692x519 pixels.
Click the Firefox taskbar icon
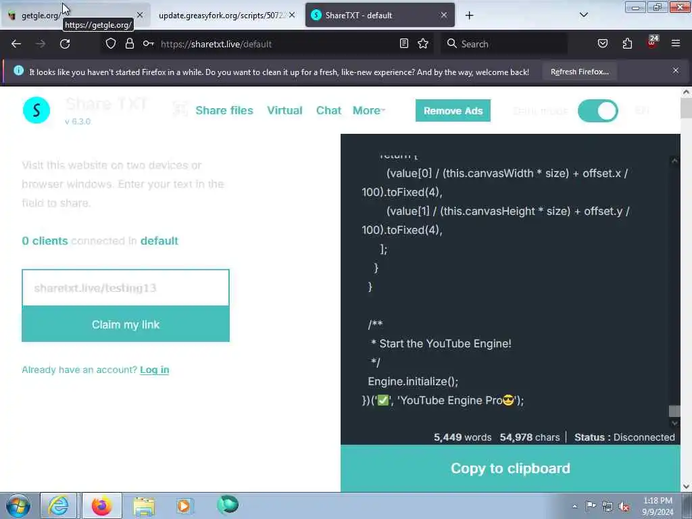point(101,505)
